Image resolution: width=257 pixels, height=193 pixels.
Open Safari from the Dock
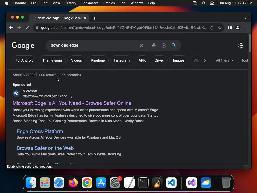pyautogui.click(x=59, y=183)
